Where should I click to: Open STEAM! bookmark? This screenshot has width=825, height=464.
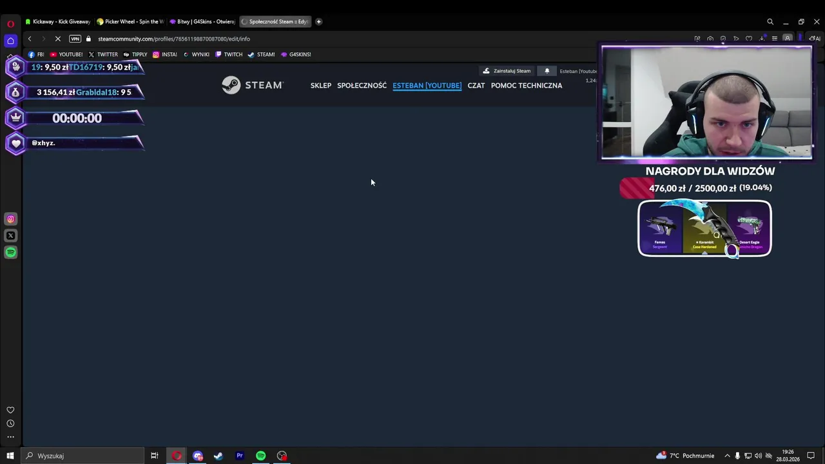coord(262,54)
